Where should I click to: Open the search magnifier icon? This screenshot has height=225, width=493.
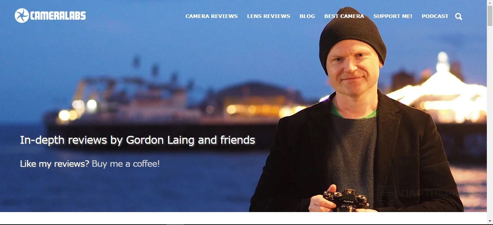(459, 16)
